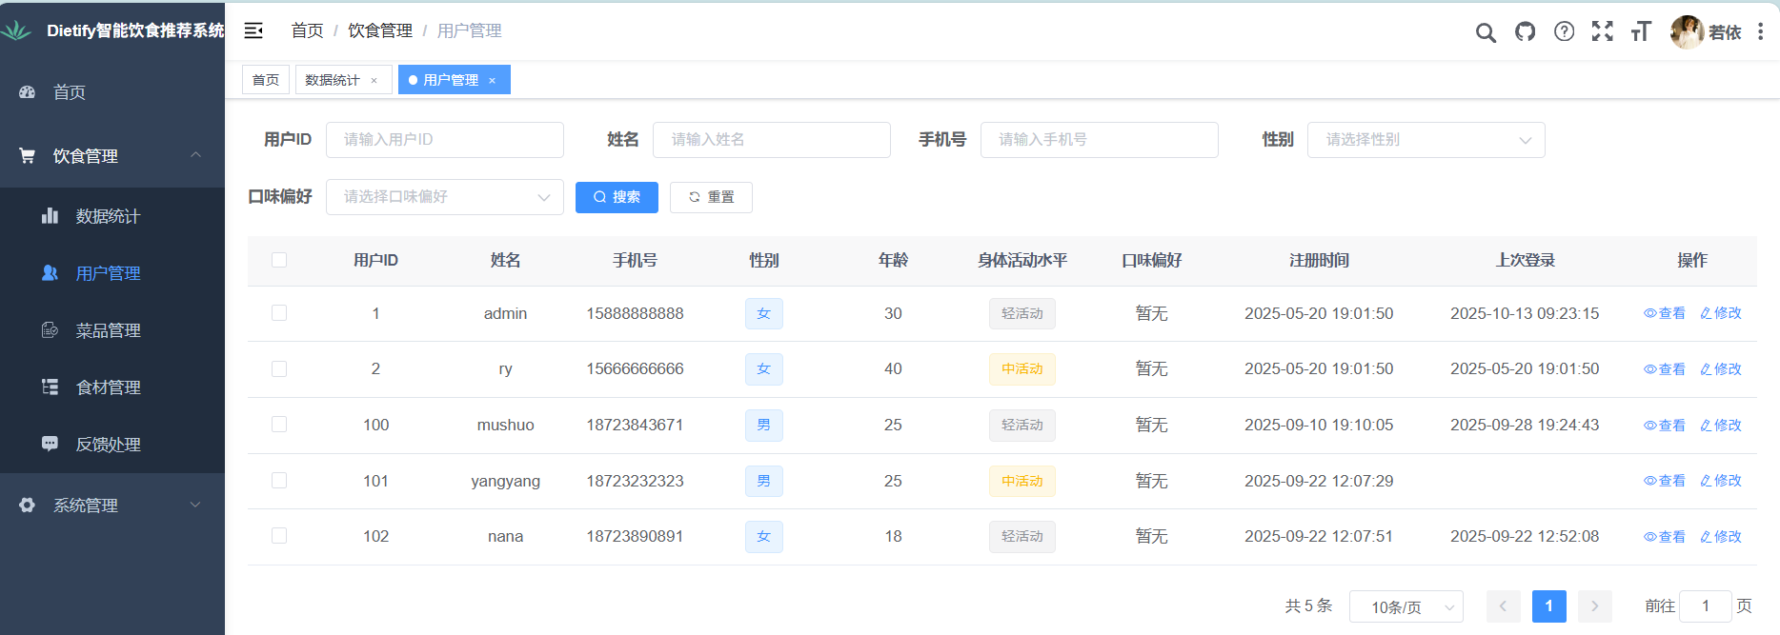Open the 口味偏好 taste preference dropdown
This screenshot has height=635, width=1780.
tap(444, 197)
